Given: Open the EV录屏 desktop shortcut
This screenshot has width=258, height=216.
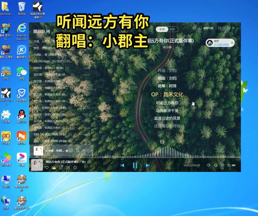Looking at the screenshot, I should tap(6, 116).
